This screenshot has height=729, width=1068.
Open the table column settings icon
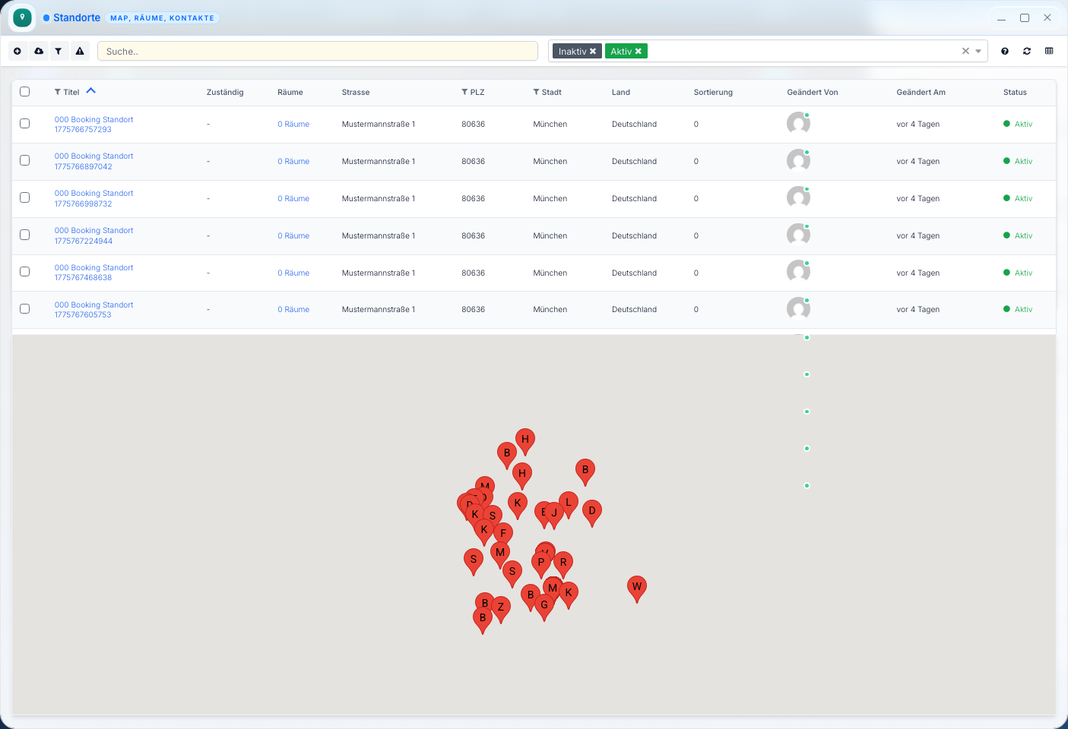tap(1049, 51)
